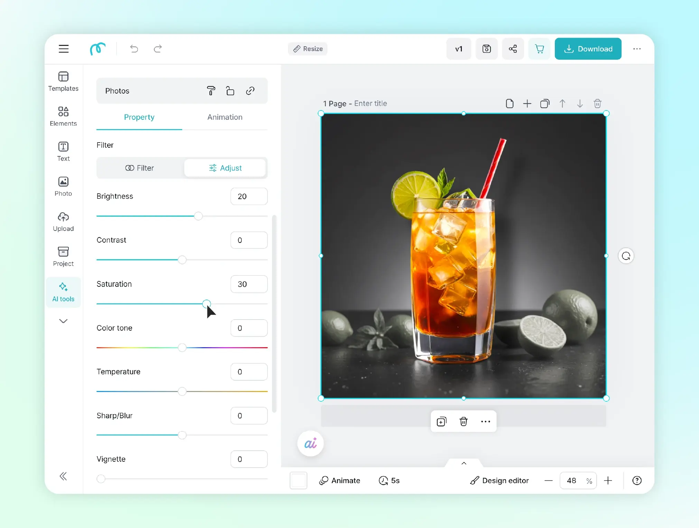Click the Brightness slider handle

(198, 216)
